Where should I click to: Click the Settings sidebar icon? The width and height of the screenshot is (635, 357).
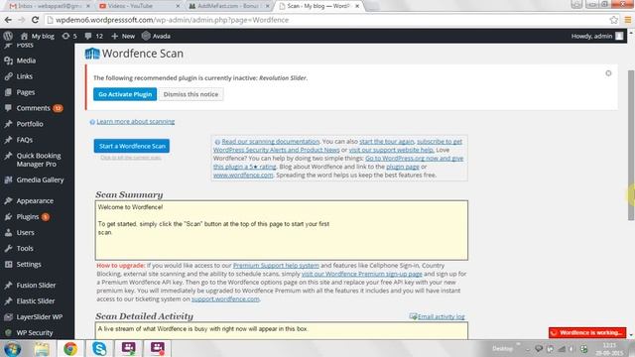pos(8,265)
